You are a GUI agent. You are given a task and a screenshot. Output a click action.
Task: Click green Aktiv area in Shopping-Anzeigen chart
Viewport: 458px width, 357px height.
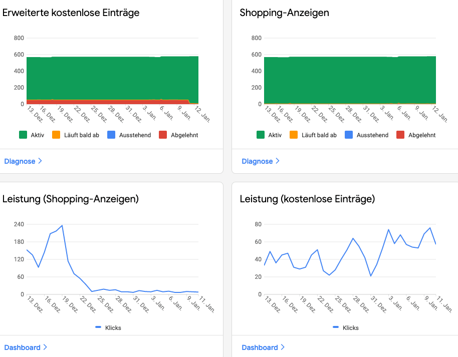[x=350, y=80]
